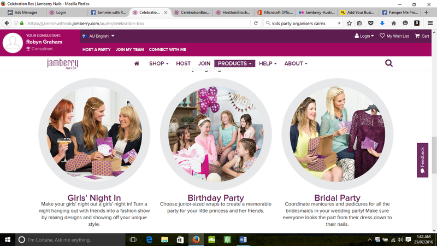Screen dimensions: 437x246
Task: Click the Robyn Graham consultant name
Action: click(x=44, y=42)
